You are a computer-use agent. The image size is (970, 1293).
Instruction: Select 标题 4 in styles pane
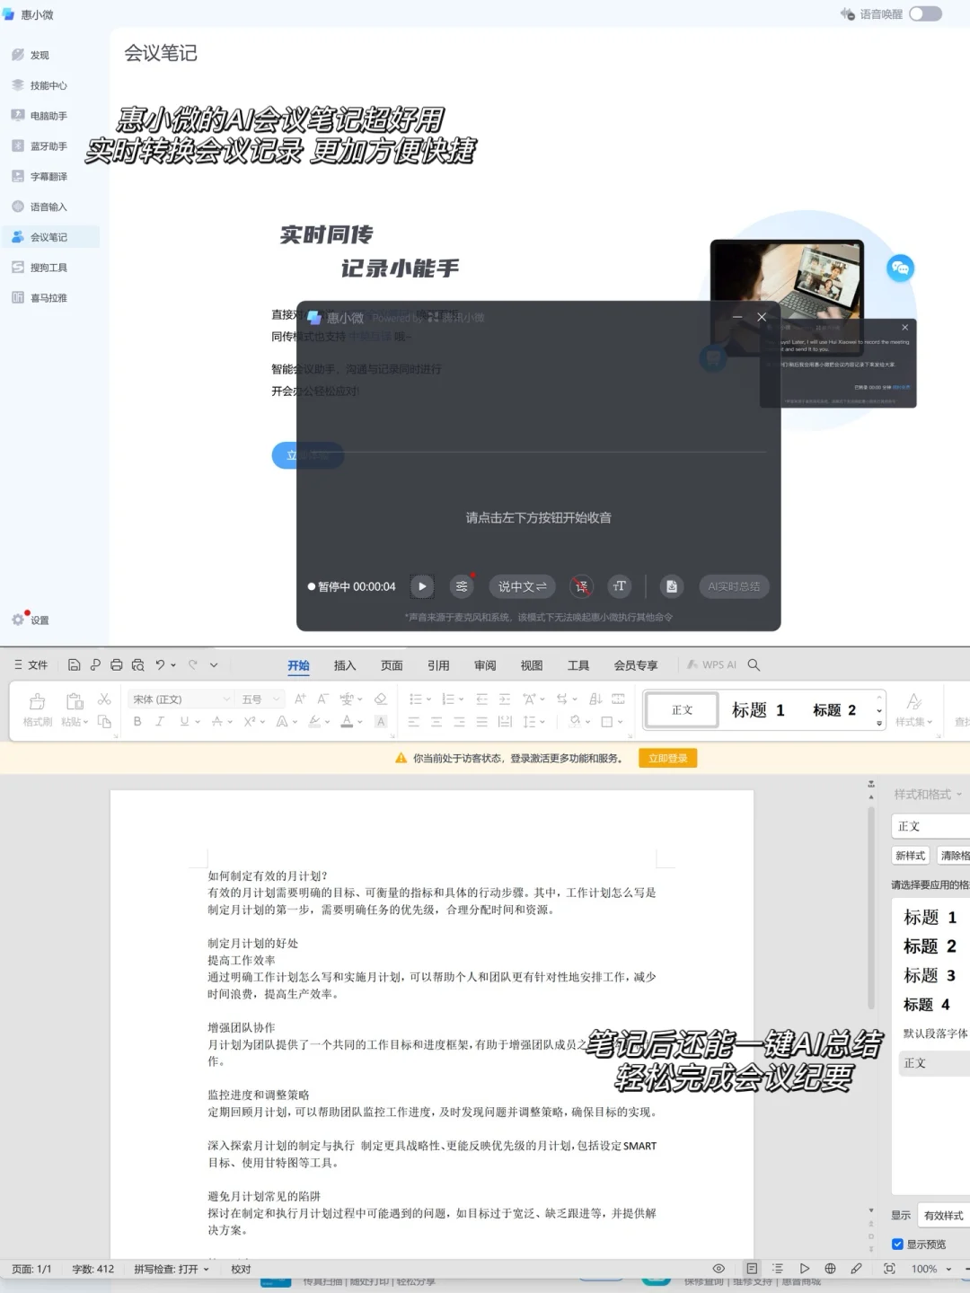pyautogui.click(x=927, y=1005)
